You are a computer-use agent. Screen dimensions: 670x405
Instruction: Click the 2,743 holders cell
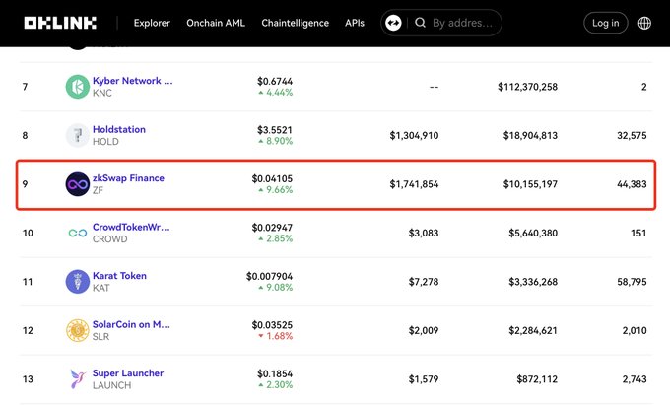[x=635, y=379]
